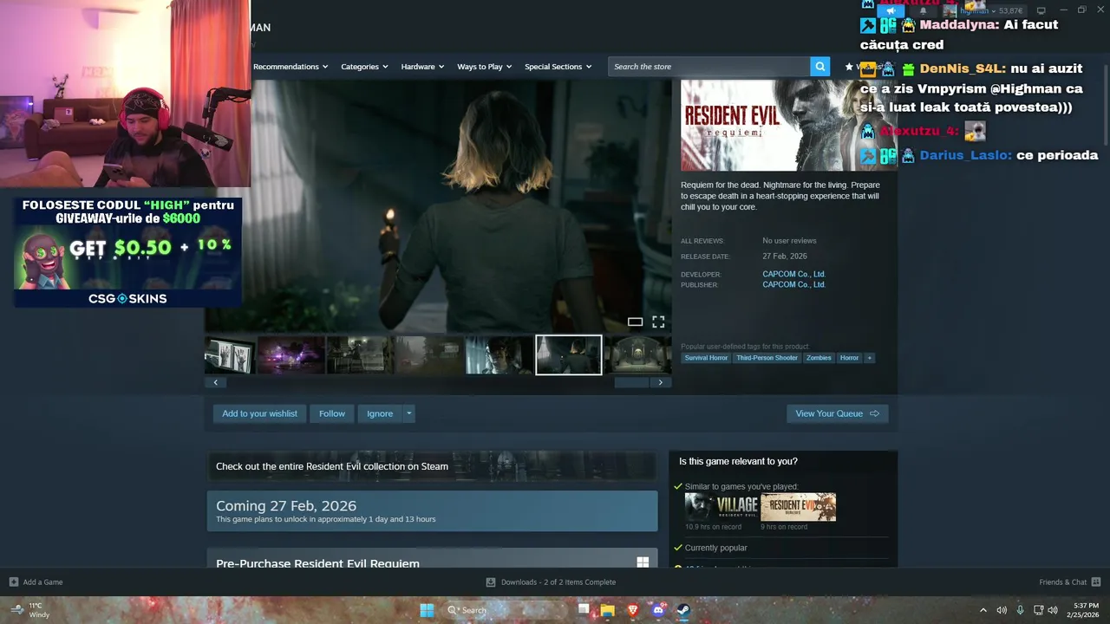Click the Follow button
Screen dimensions: 1110x624
(x=332, y=413)
